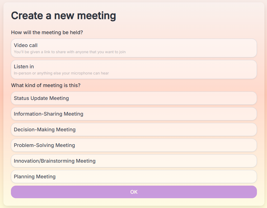Pick the Decision-Making Meeting option
267x208 pixels.
[x=134, y=130]
